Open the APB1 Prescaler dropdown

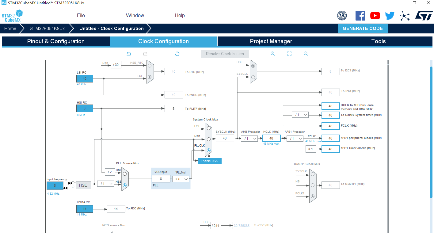click(295, 139)
